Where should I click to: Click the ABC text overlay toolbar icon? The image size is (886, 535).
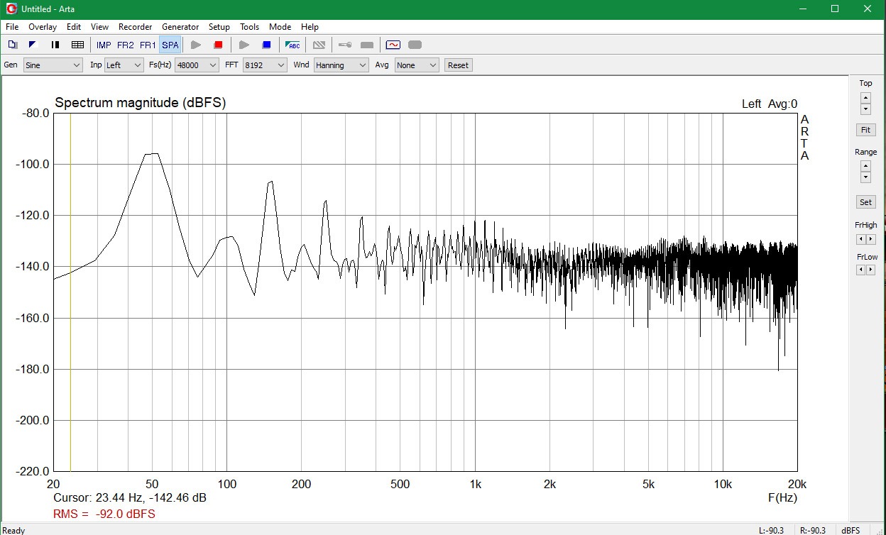(292, 45)
